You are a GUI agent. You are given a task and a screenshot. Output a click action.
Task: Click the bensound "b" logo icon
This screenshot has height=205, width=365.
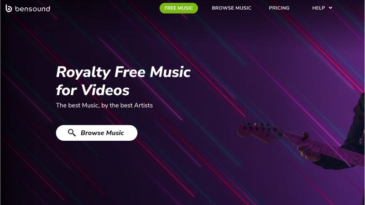pos(9,8)
